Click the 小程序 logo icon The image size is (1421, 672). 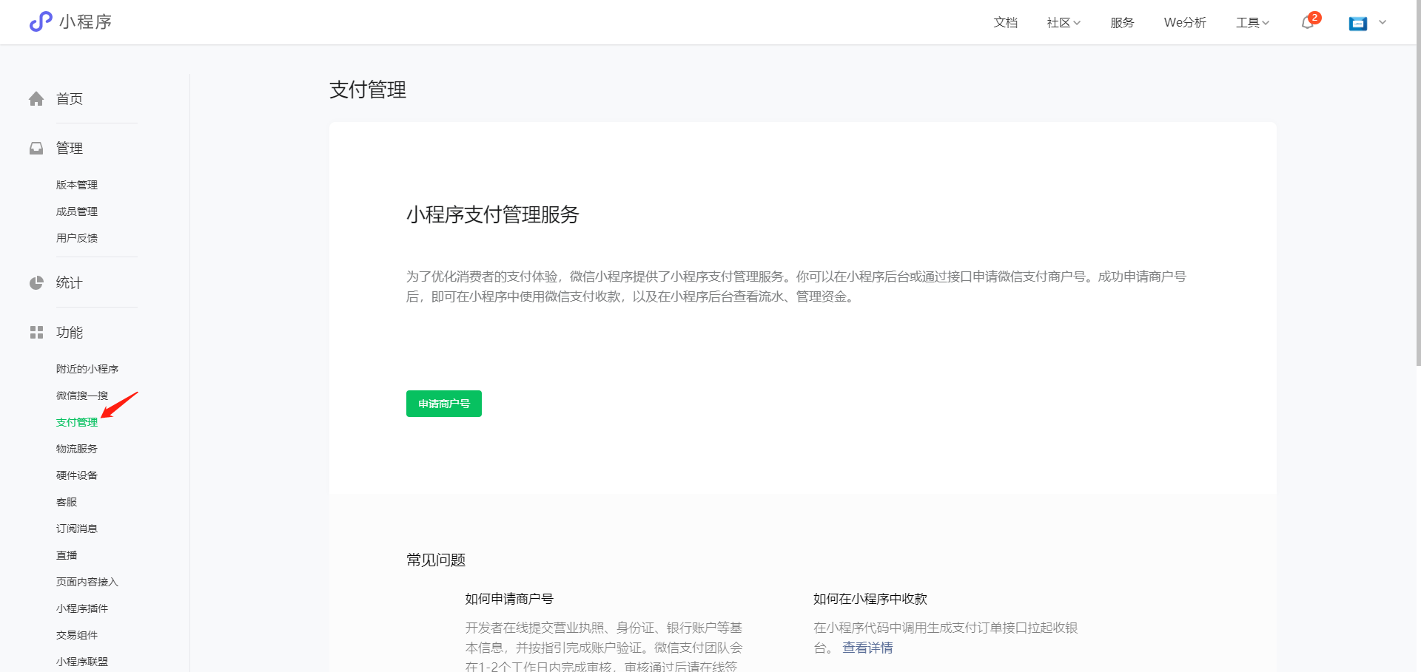click(x=41, y=21)
